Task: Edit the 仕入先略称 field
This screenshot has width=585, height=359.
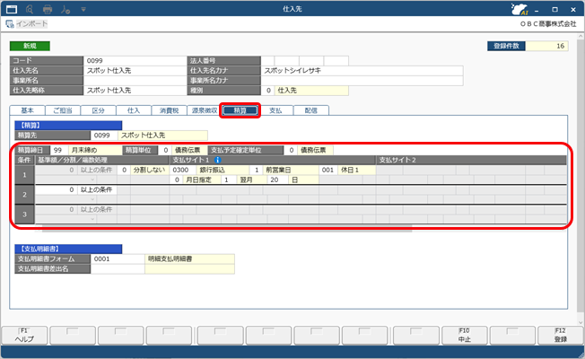Action: (135, 91)
